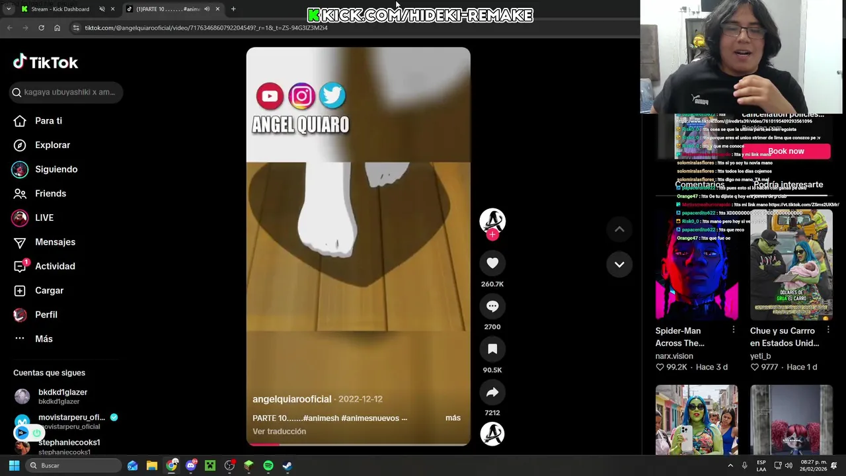Click the video player area

pos(358,245)
